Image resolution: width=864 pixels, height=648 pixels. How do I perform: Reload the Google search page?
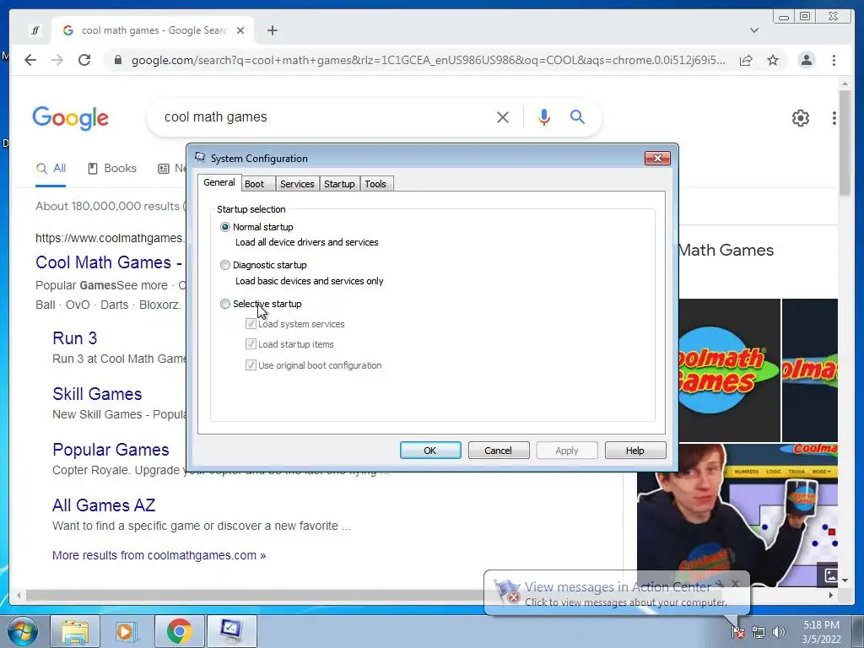coord(84,60)
